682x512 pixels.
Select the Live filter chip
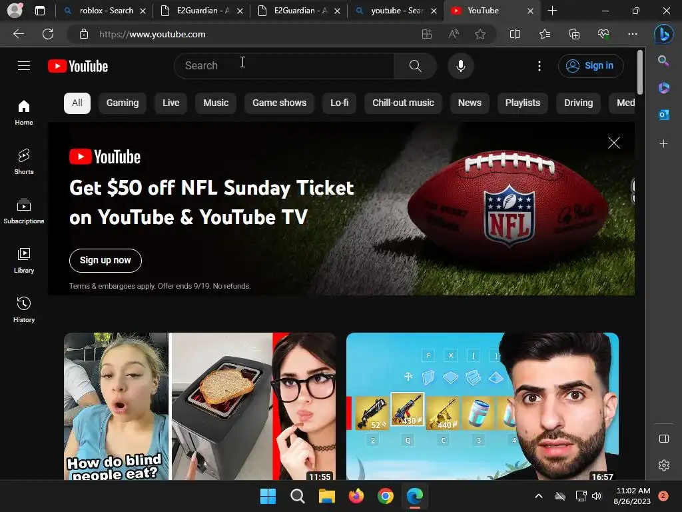pos(171,103)
